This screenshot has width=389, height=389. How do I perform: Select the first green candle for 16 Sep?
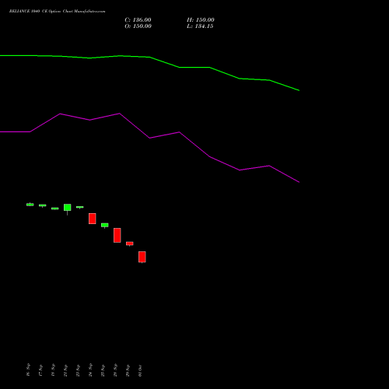click(x=30, y=205)
